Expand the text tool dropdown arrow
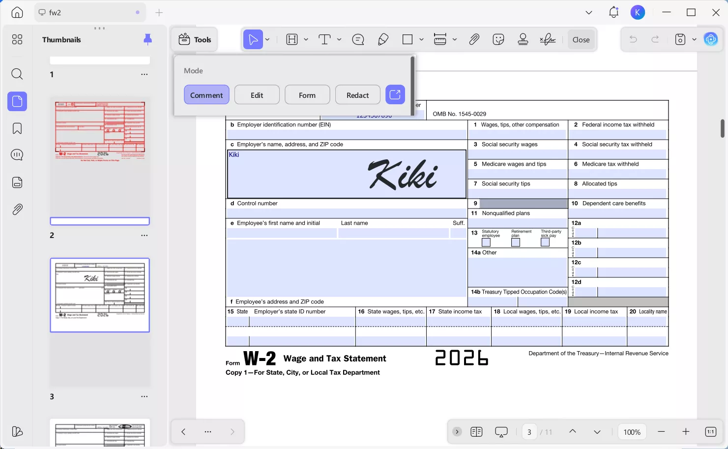The width and height of the screenshot is (728, 449). 339,40
